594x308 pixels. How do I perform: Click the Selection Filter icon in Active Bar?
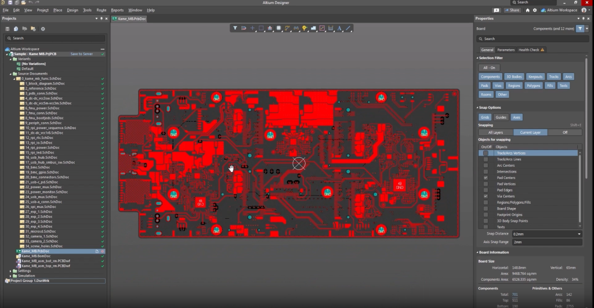235,28
